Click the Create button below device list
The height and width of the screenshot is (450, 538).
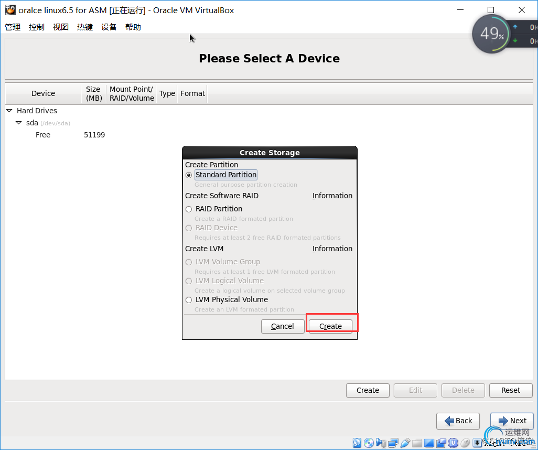pos(368,390)
